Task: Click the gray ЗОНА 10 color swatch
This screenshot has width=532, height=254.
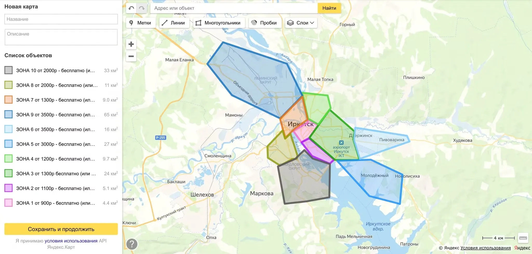Action: [9, 70]
